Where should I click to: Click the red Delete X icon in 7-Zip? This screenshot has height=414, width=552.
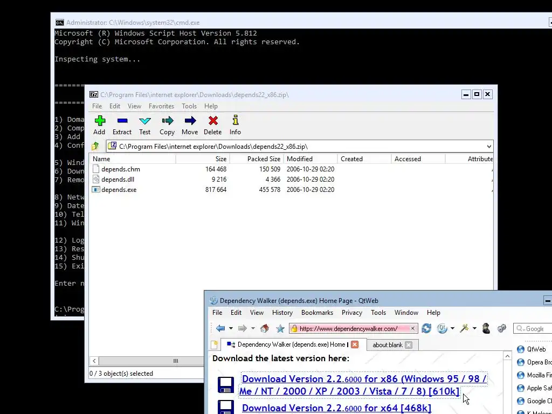click(x=213, y=121)
